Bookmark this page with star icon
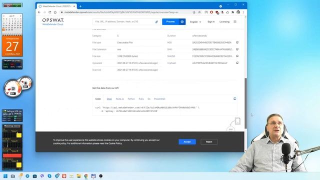The height and width of the screenshot is (180, 320). (x=199, y=12)
